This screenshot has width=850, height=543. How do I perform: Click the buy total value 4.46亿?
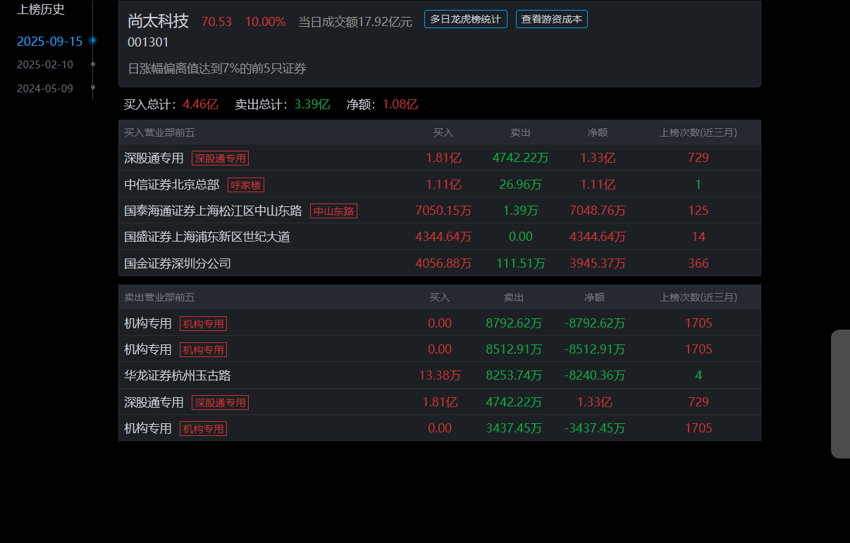point(200,104)
